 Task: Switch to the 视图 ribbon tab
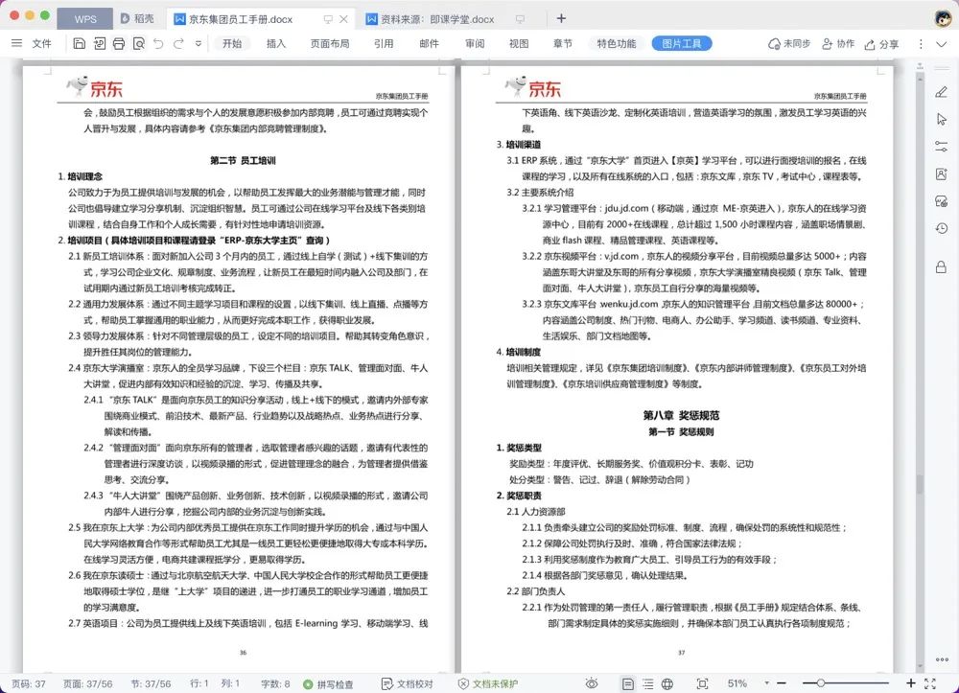click(x=519, y=43)
